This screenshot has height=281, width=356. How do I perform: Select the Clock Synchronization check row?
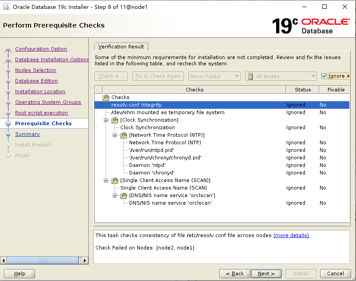pos(222,127)
